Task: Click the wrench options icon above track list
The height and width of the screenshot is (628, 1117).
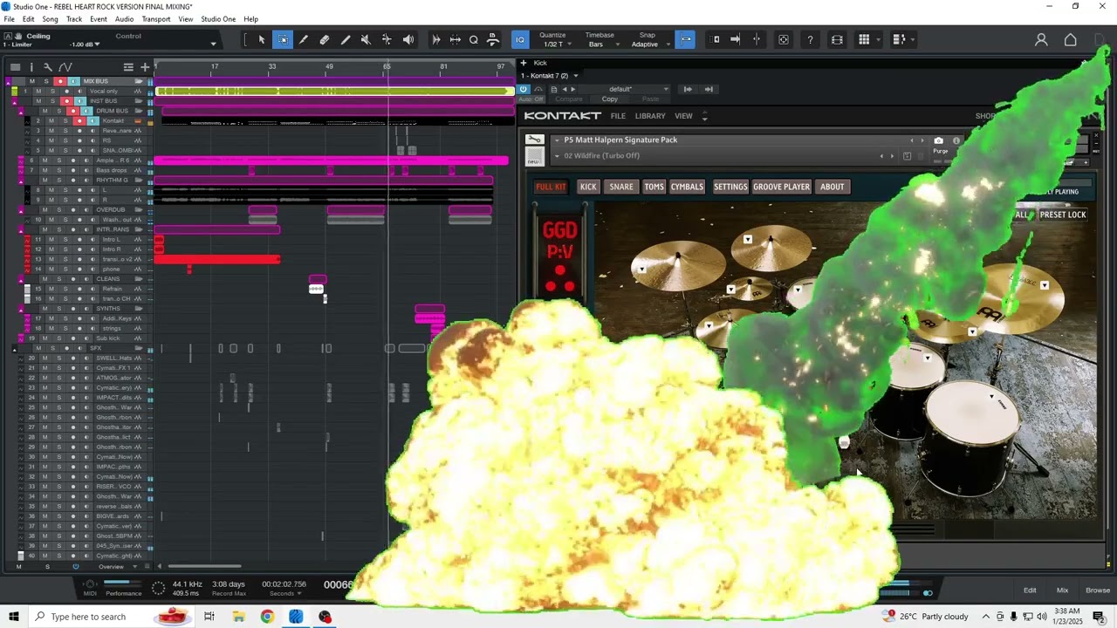Action: point(48,67)
